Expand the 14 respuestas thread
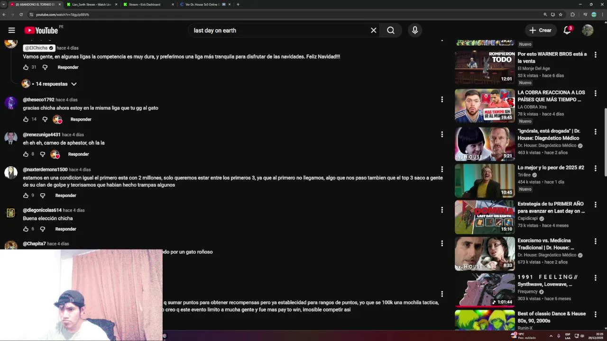The width and height of the screenshot is (607, 341). point(49,84)
